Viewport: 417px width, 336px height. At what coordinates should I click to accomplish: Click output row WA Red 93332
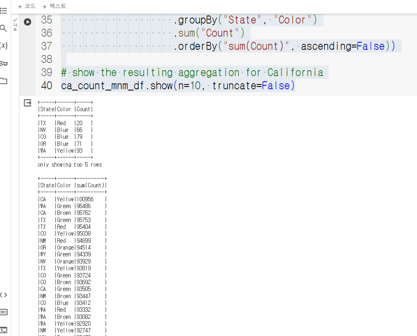coord(72,310)
